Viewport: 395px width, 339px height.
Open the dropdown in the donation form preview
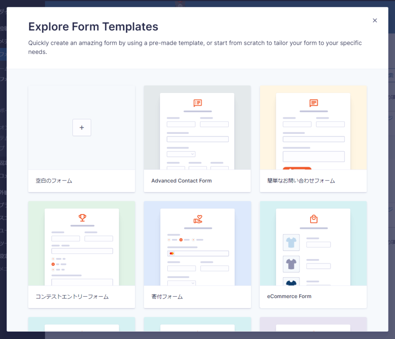(181, 283)
